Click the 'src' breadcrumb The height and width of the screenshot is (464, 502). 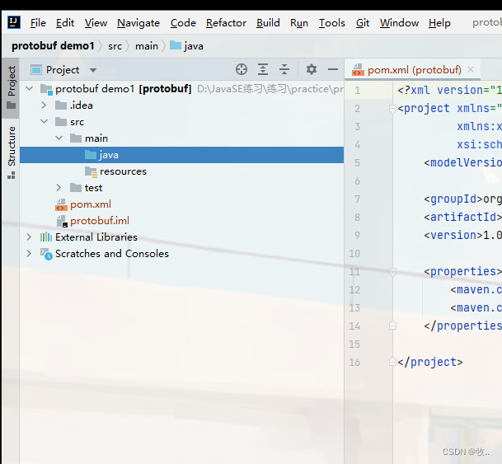coord(115,46)
